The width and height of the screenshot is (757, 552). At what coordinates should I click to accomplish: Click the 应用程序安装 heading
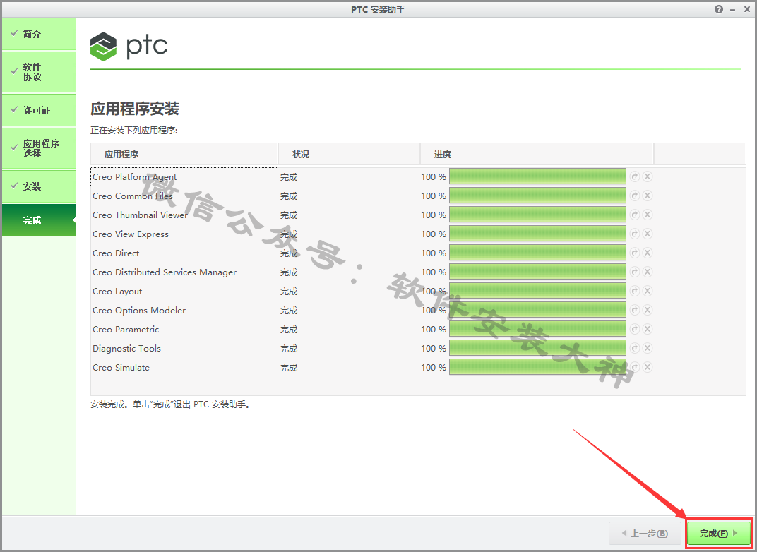click(x=135, y=109)
